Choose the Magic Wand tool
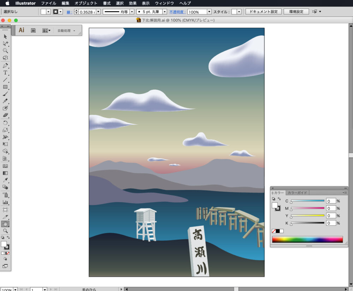 [5, 51]
